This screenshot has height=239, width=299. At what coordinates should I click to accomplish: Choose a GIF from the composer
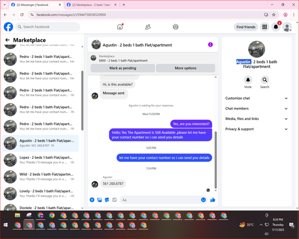114,200
